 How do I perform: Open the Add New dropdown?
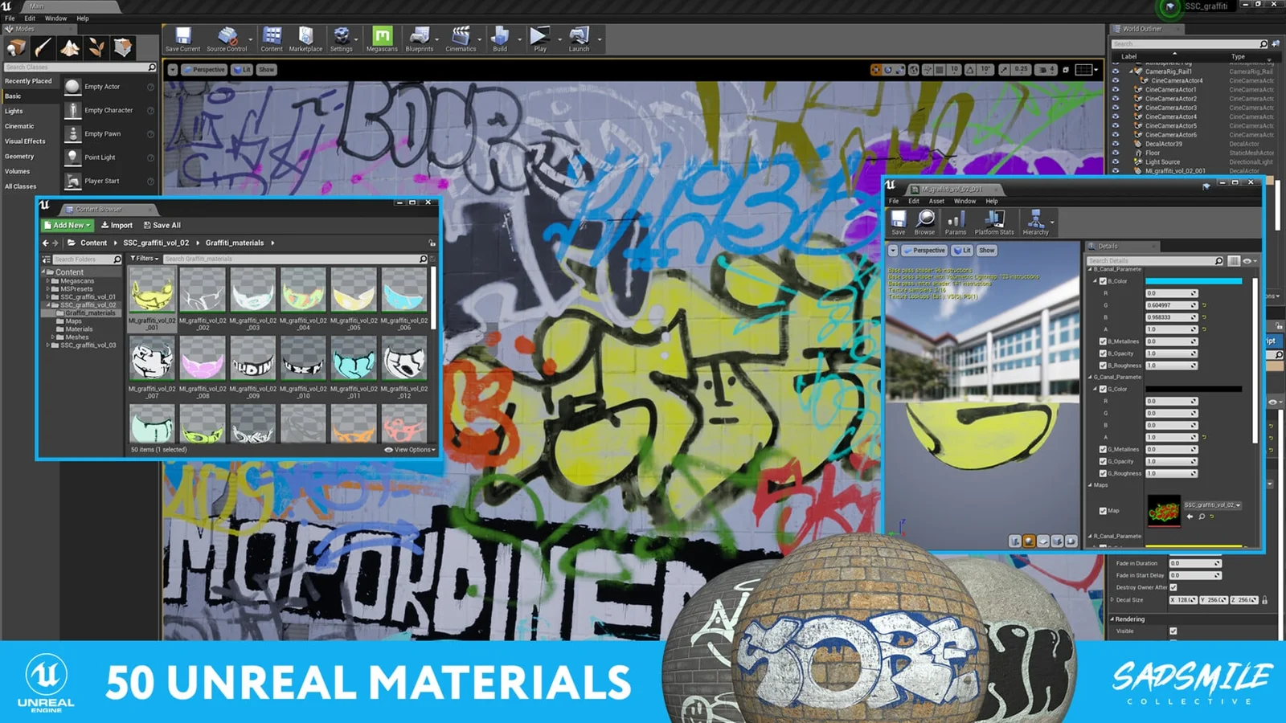tap(67, 225)
